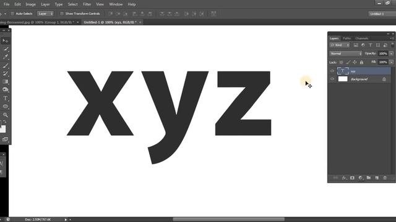Select the Move tool in the toolbox
Screen dimensions: 396x222
pos(5,41)
